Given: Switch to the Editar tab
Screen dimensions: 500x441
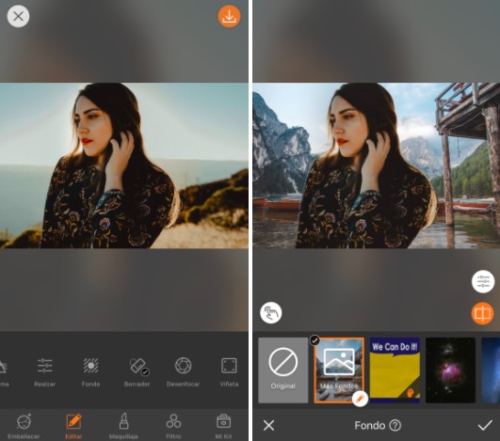Looking at the screenshot, I should pyautogui.click(x=73, y=426).
